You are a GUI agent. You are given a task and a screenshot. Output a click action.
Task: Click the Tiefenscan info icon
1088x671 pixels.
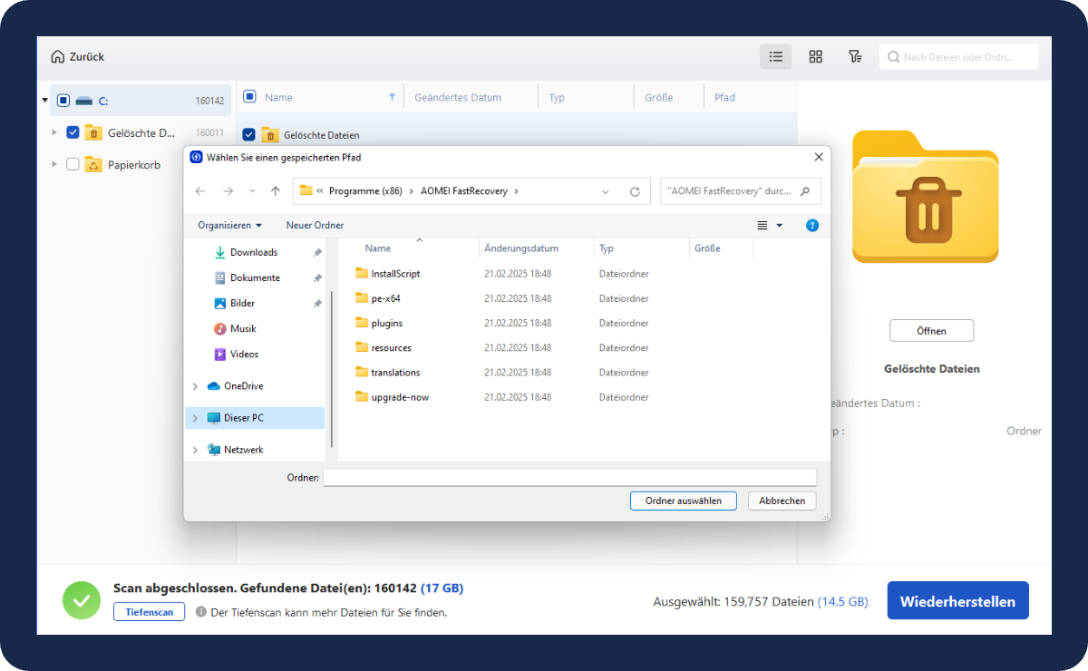[x=201, y=612]
